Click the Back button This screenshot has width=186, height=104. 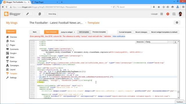(35, 32)
